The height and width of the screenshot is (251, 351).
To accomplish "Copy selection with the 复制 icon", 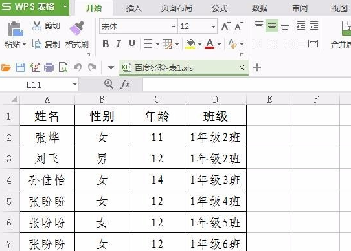I will click(x=37, y=44).
